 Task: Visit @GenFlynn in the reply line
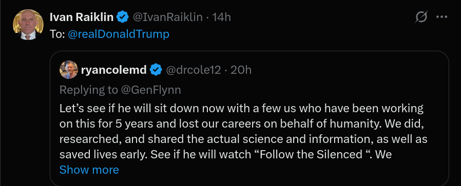click(150, 90)
